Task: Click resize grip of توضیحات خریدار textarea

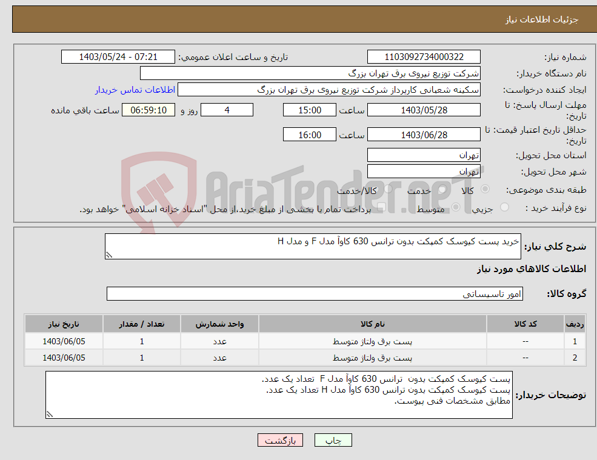Action: click(50, 415)
